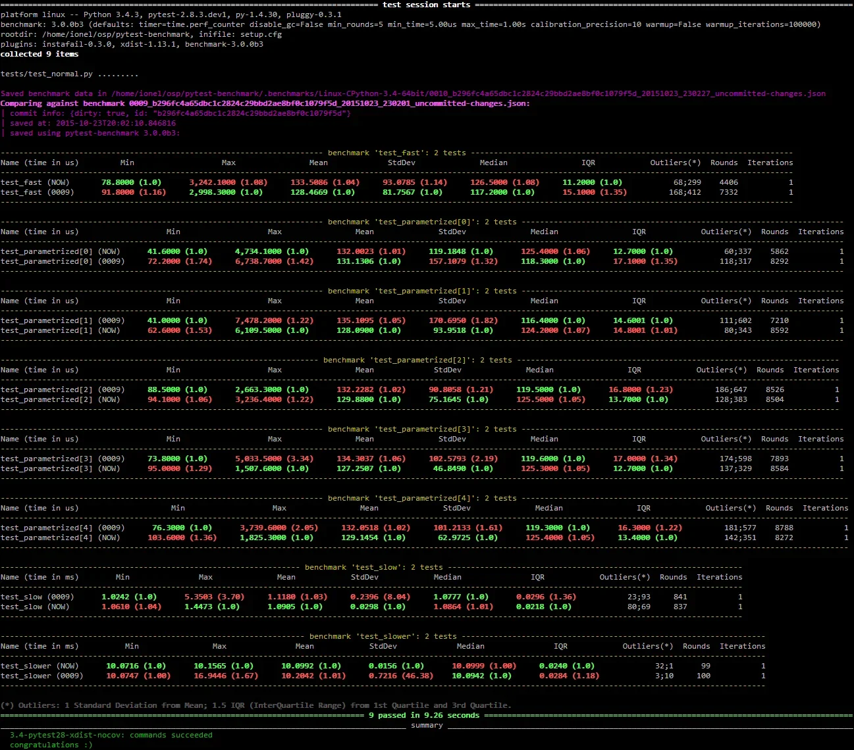Screen dimensions: 854x750
Task: Click benchmark 'test_slow': 2 tests heading
Action: coord(373,567)
